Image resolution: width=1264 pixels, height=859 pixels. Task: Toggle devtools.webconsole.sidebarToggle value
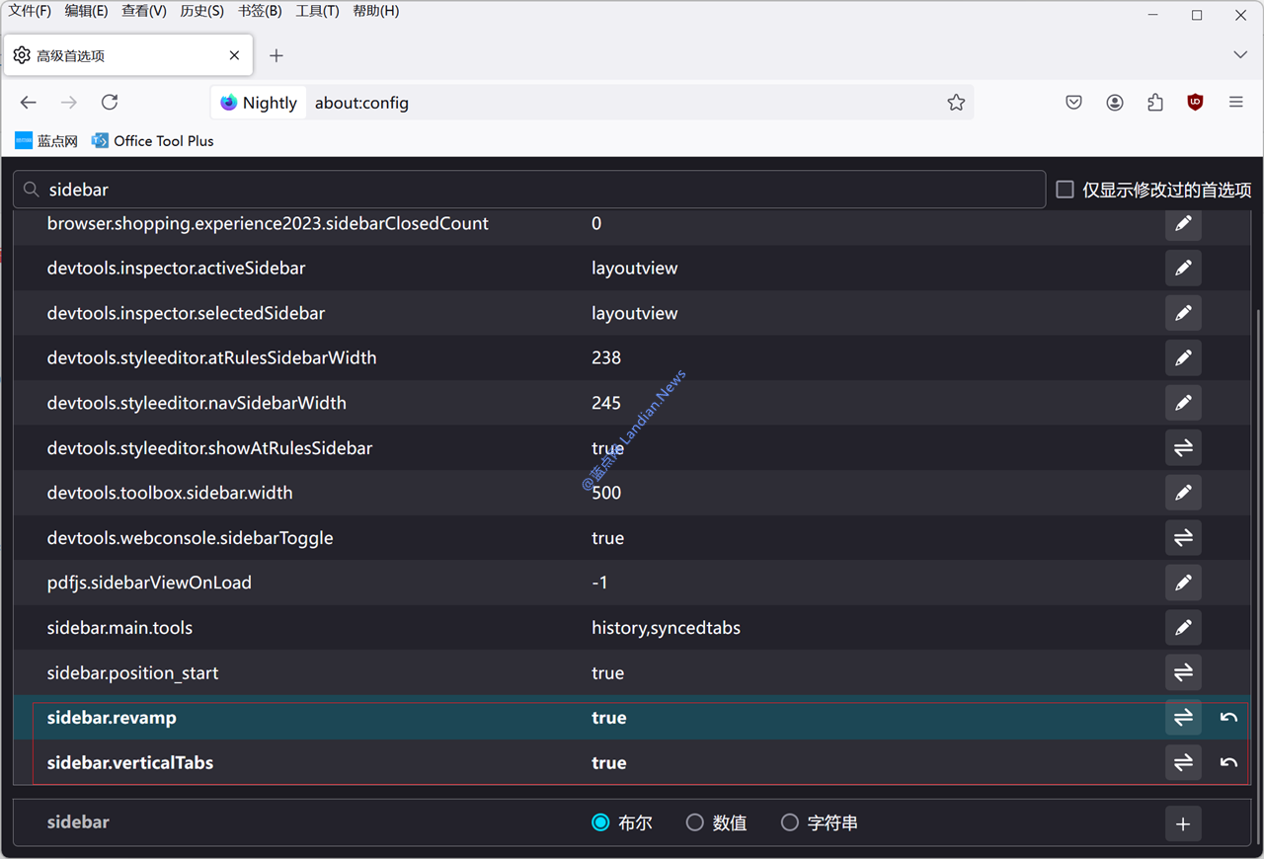coord(1183,538)
